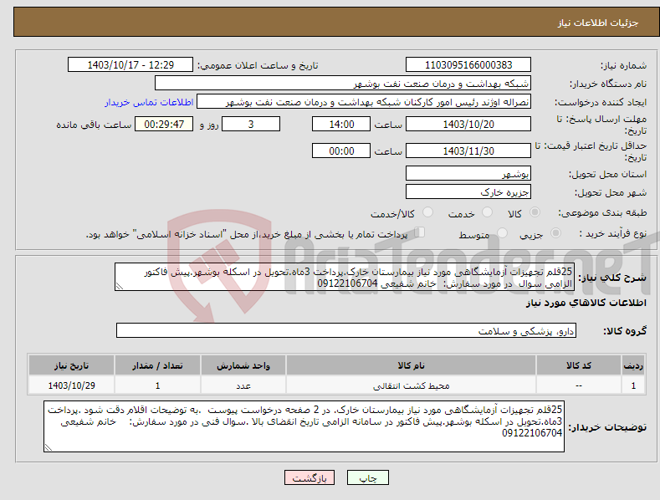Click the request creator name field

tap(364, 102)
